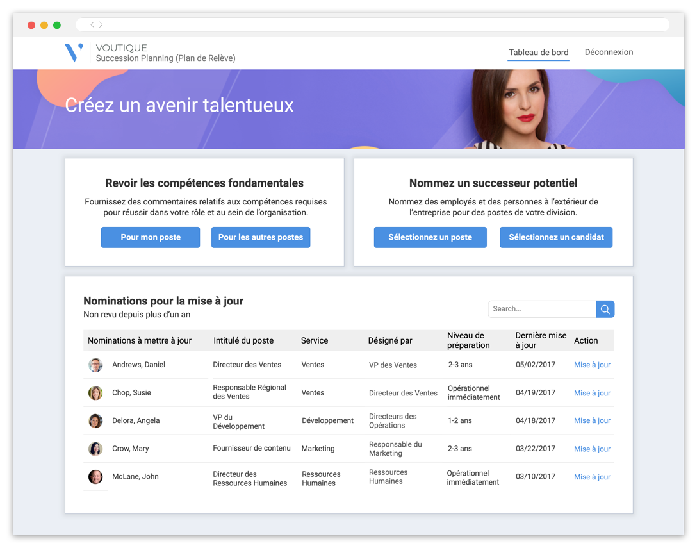
Task: Click Pour les autres postes button
Action: click(x=261, y=238)
